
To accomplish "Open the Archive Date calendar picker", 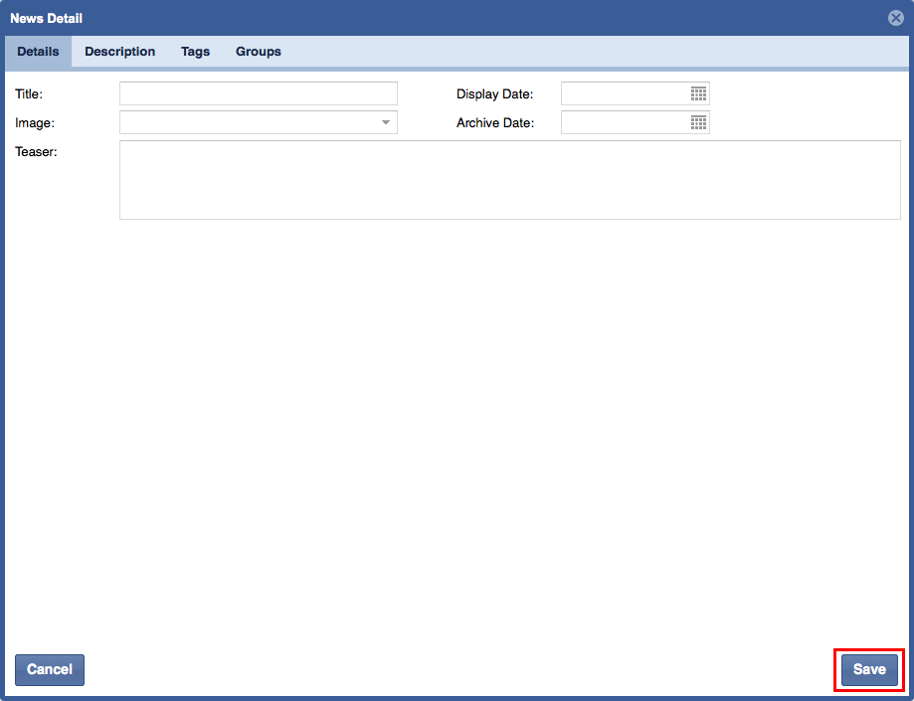I will (x=698, y=122).
